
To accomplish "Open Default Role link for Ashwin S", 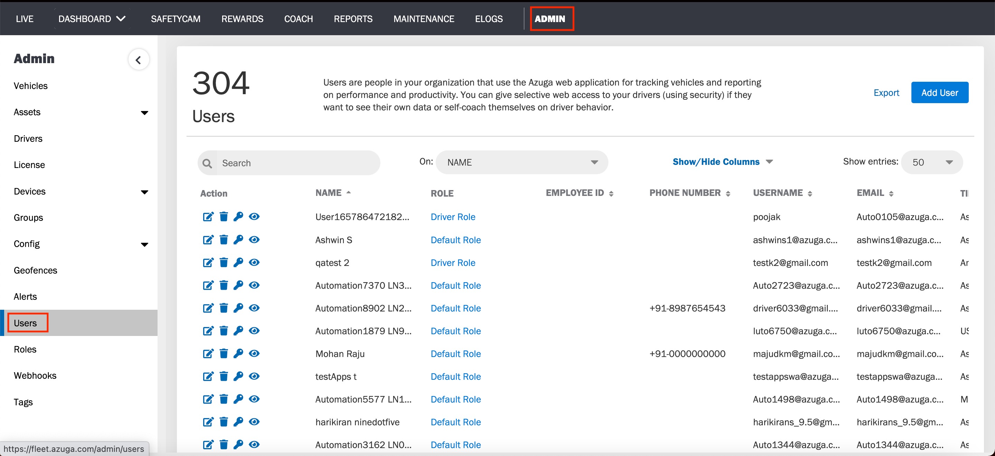I will pos(455,240).
